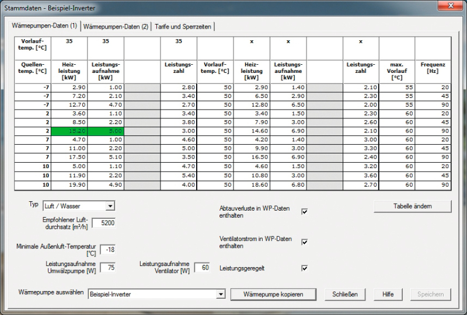Toggle Abtauverluste in WP-Daten enthalten checkbox
Image resolution: width=467 pixels, height=315 pixels.
click(x=304, y=212)
